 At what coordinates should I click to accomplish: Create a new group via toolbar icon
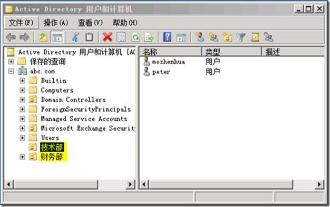click(x=213, y=37)
